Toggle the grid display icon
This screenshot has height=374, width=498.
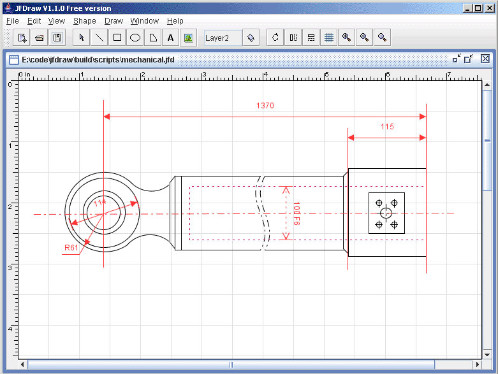point(329,38)
